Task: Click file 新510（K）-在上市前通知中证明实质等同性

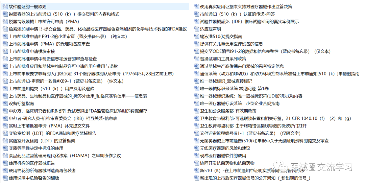Action: tap(252, 171)
